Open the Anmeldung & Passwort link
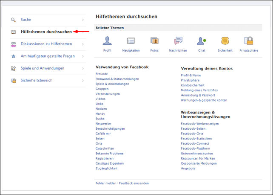This screenshot has height=195, width=273. (x=198, y=95)
